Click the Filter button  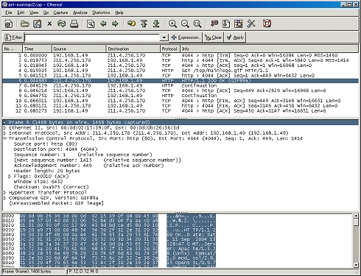(x=13, y=38)
